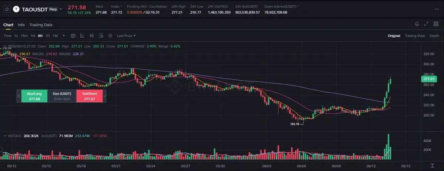The height and width of the screenshot is (171, 444).
Task: Open price alerts via the bell icon
Action: pos(417,24)
